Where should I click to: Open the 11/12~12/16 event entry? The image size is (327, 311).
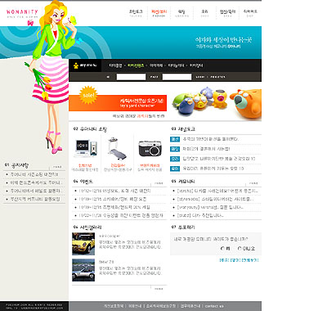[114, 191]
